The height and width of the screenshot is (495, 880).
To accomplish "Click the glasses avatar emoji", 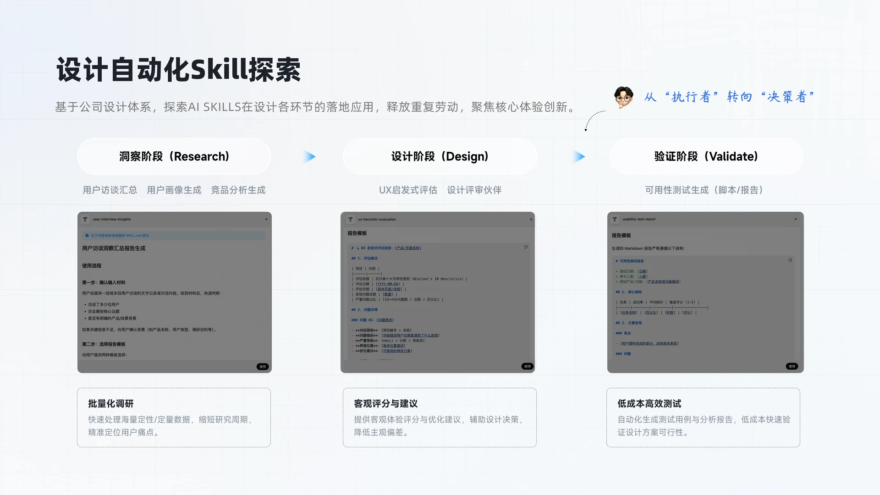I will tap(623, 97).
